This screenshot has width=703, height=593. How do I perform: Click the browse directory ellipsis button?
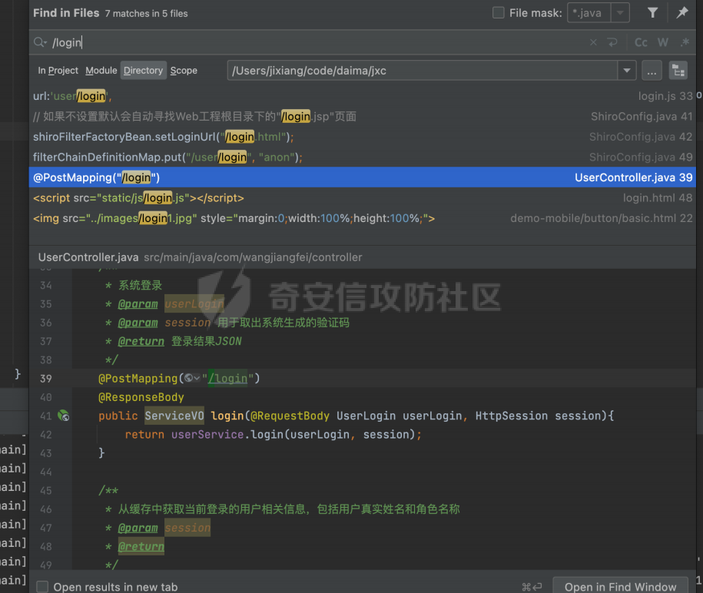tap(652, 71)
